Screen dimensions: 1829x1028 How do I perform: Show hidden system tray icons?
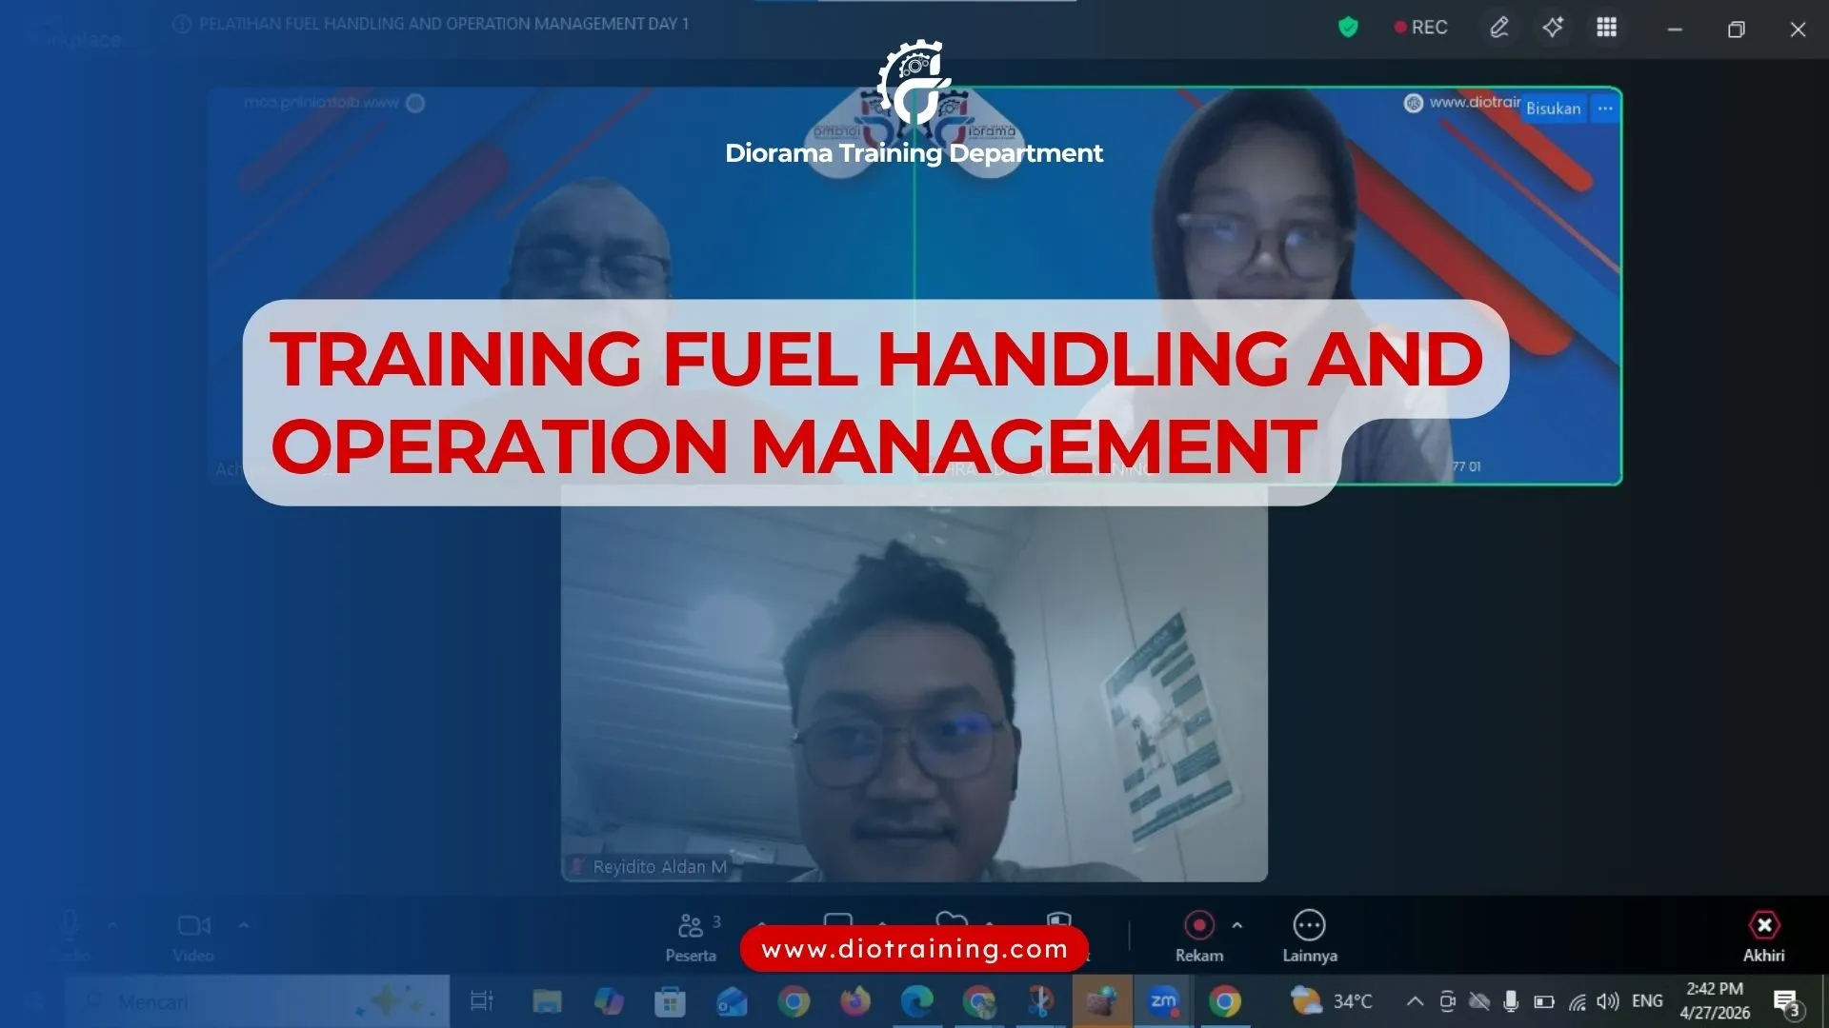1415,1001
